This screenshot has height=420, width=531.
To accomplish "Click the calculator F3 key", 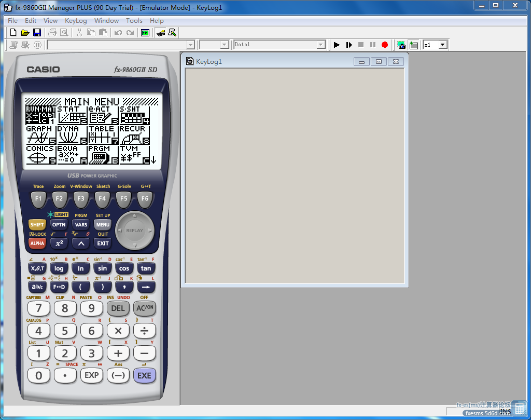I will [81, 199].
